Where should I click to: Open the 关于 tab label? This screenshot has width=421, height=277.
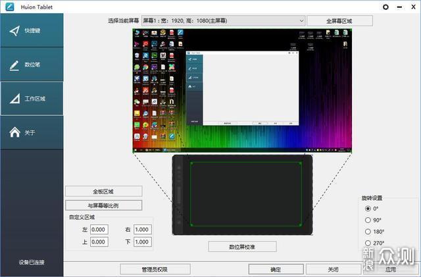coord(30,132)
